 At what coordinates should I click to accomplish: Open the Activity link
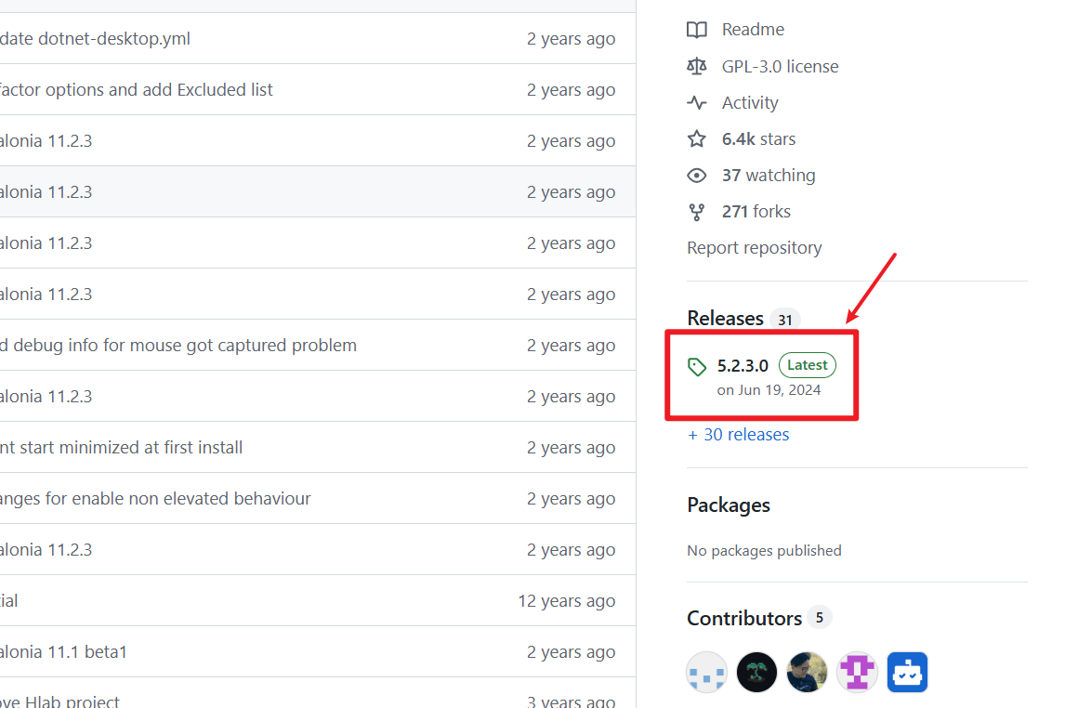coord(750,103)
